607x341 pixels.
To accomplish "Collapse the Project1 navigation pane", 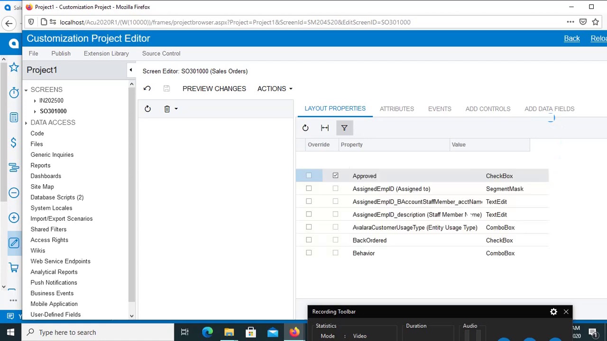I will [131, 70].
